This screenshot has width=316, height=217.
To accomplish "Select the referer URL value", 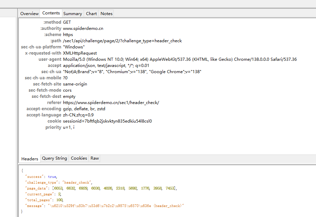I will point(111,103).
